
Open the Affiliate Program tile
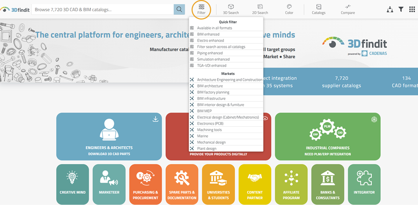(x=291, y=184)
